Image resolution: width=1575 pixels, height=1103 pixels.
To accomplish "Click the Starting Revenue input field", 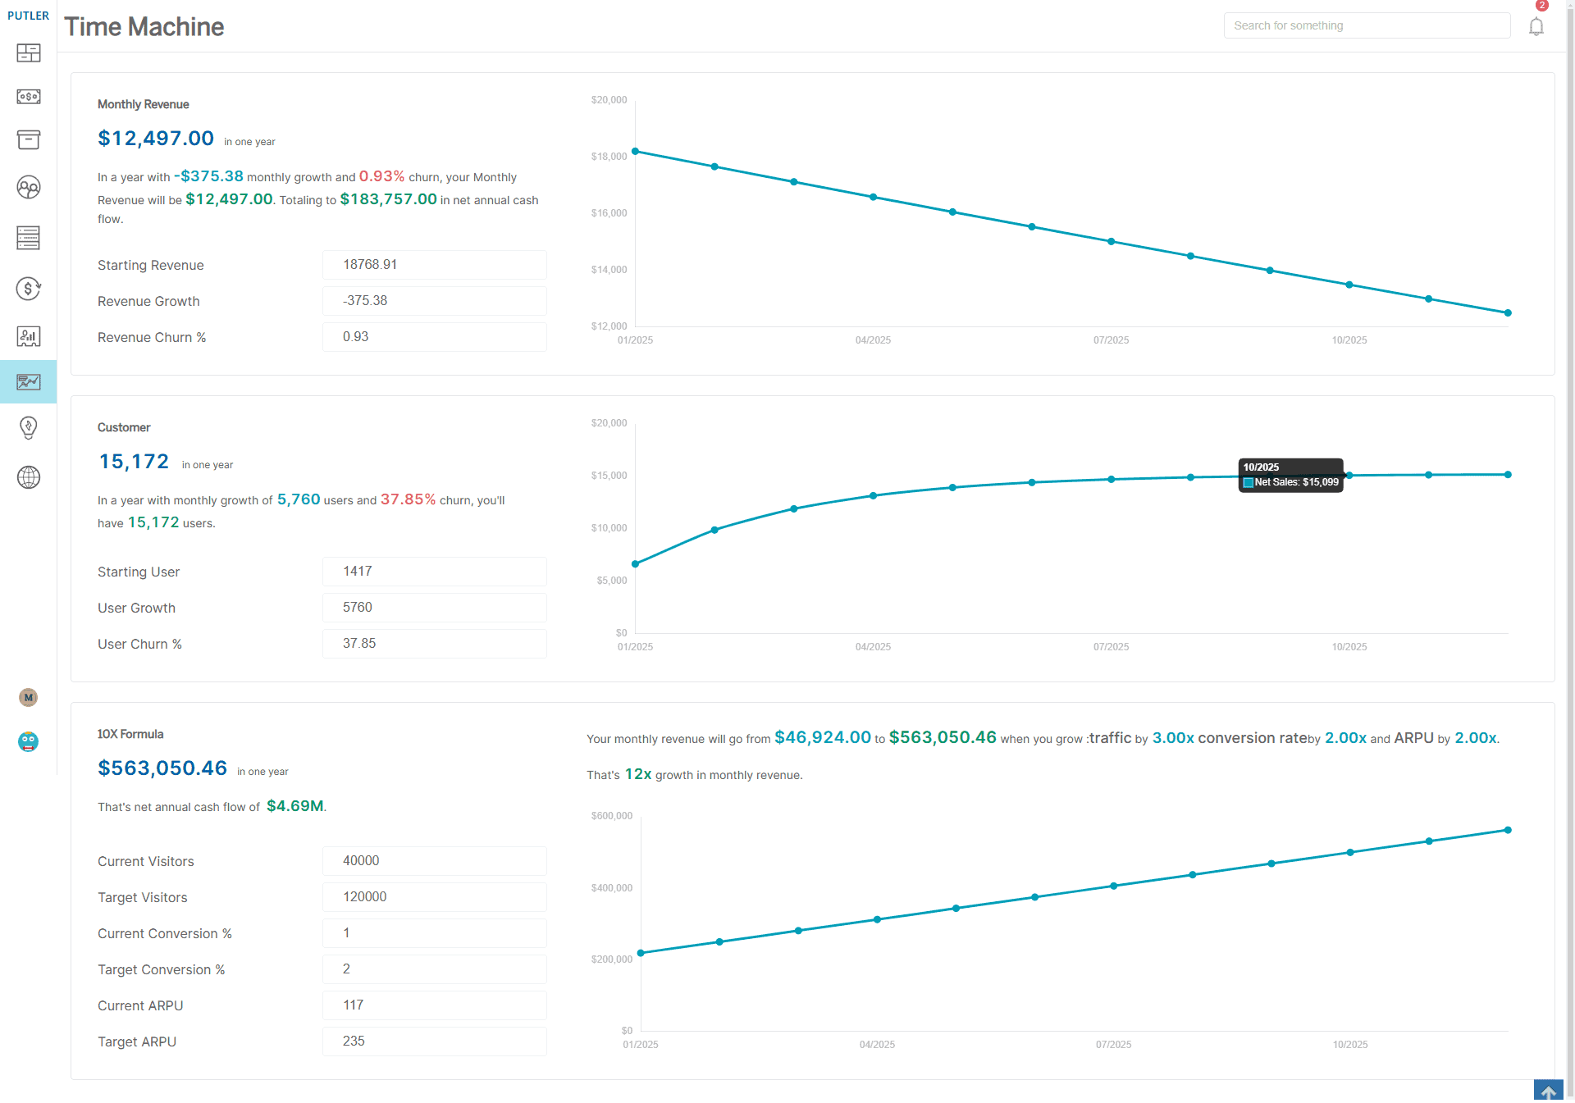I will click(x=434, y=265).
